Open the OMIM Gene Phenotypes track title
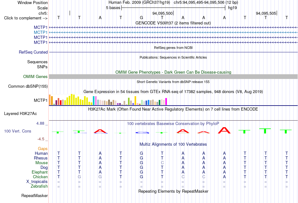This screenshot has width=298, height=203. (x=173, y=72)
